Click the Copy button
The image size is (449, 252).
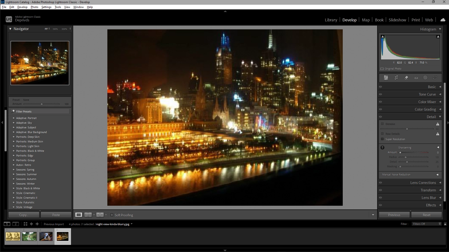(x=23, y=214)
